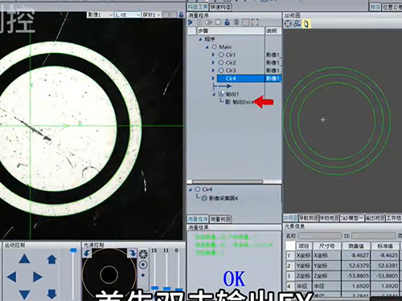Collapse Cir4 in the lower detail tree
The height and width of the screenshot is (301, 402).
tap(191, 189)
